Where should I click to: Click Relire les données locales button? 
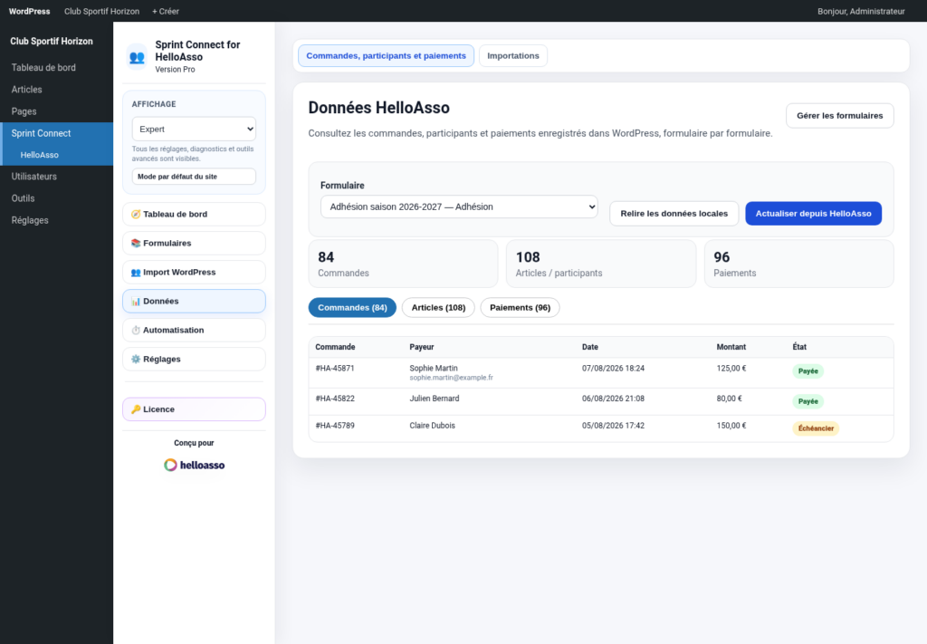674,214
